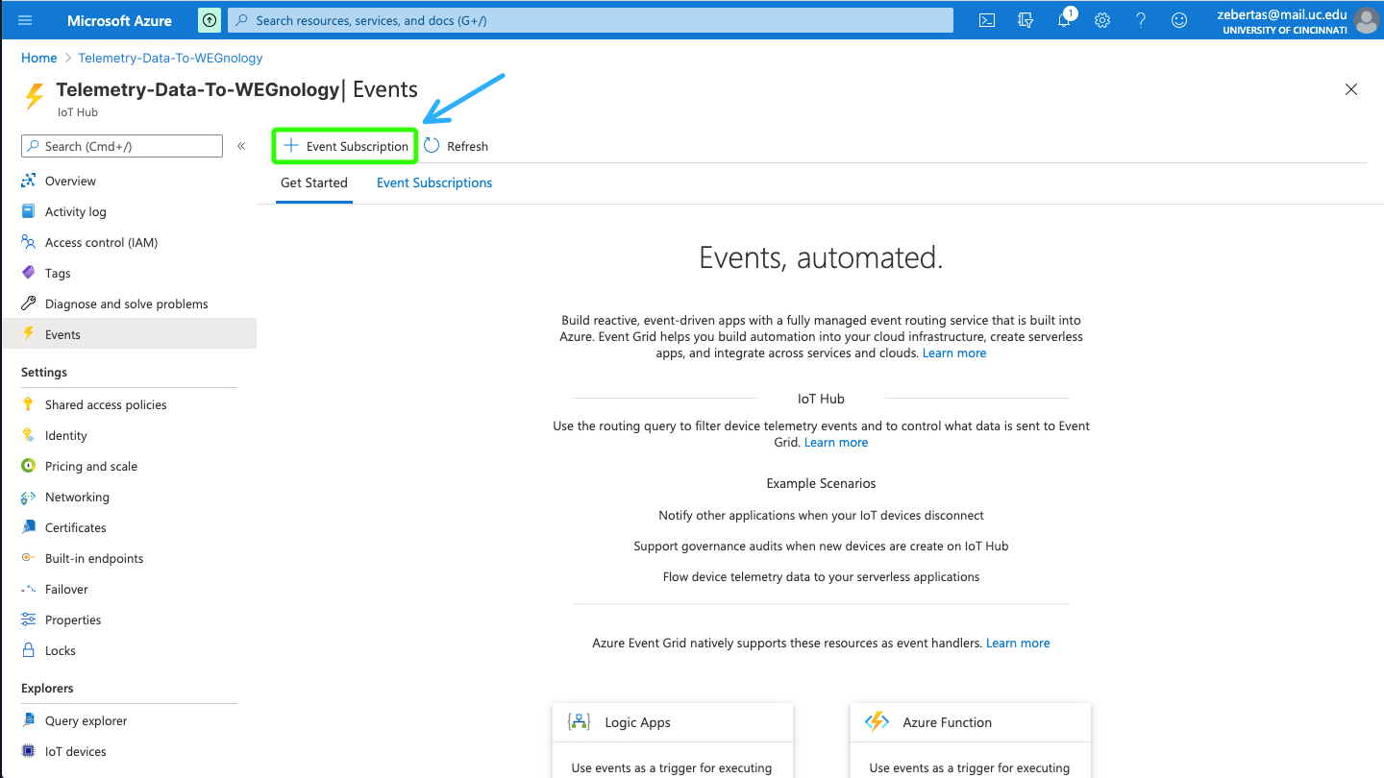
Task: Navigate to Home via the breadcrumb
Action: (38, 58)
